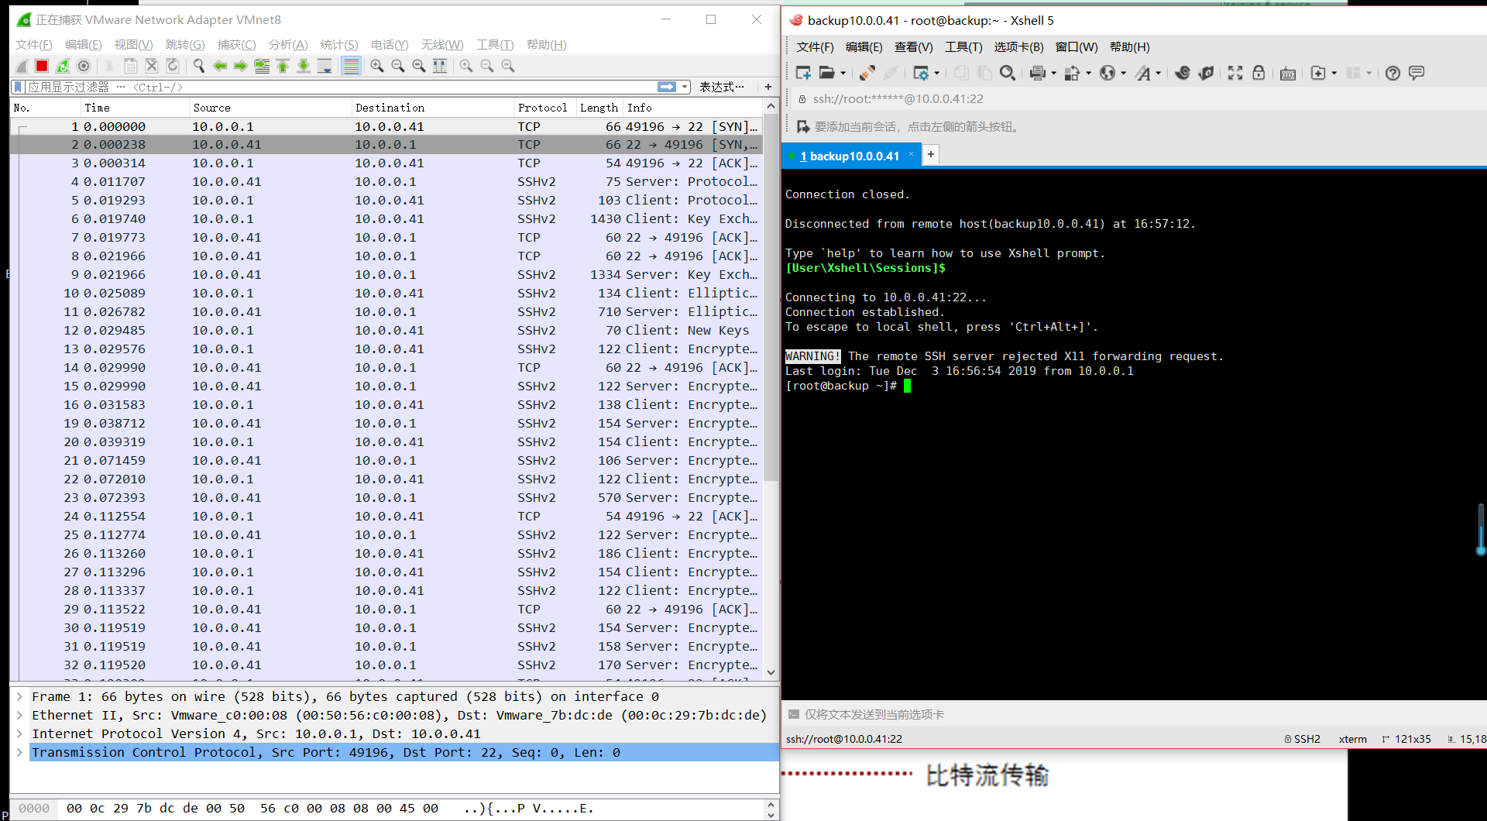Viewport: 1487px width, 821px height.
Task: Open the go-to-specific-packet icon
Action: [x=262, y=66]
